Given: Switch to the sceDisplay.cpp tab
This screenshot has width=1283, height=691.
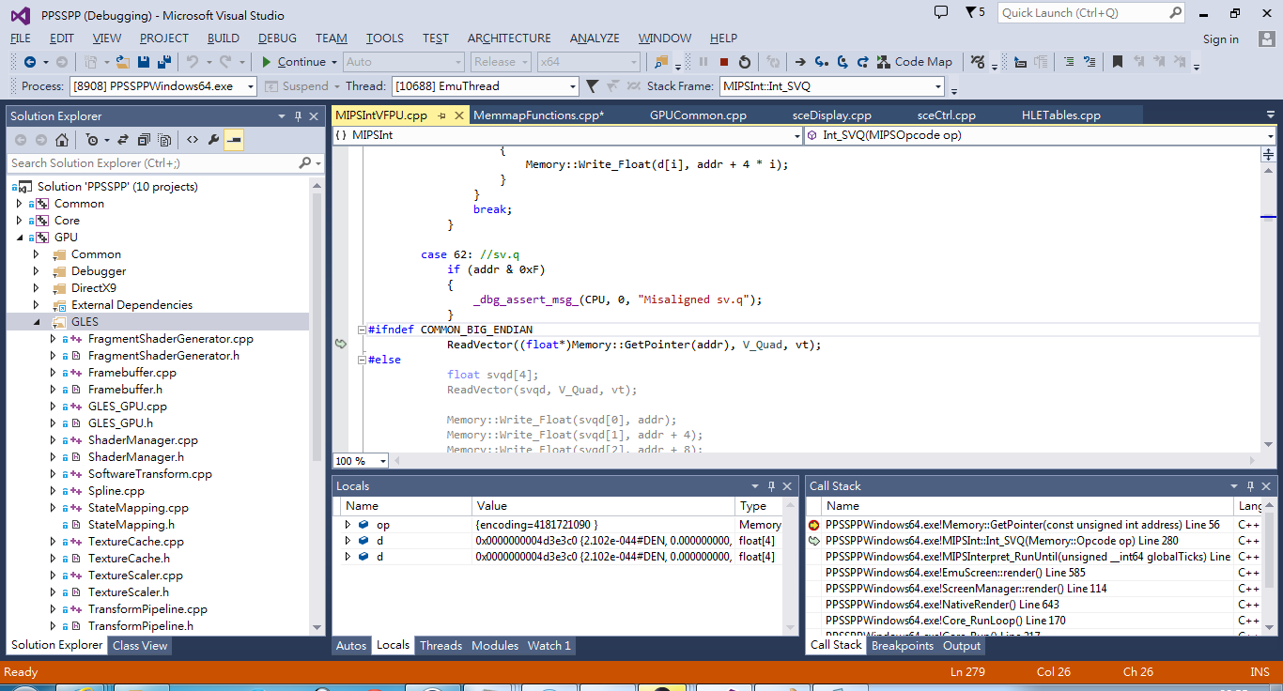Looking at the screenshot, I should pos(832,115).
